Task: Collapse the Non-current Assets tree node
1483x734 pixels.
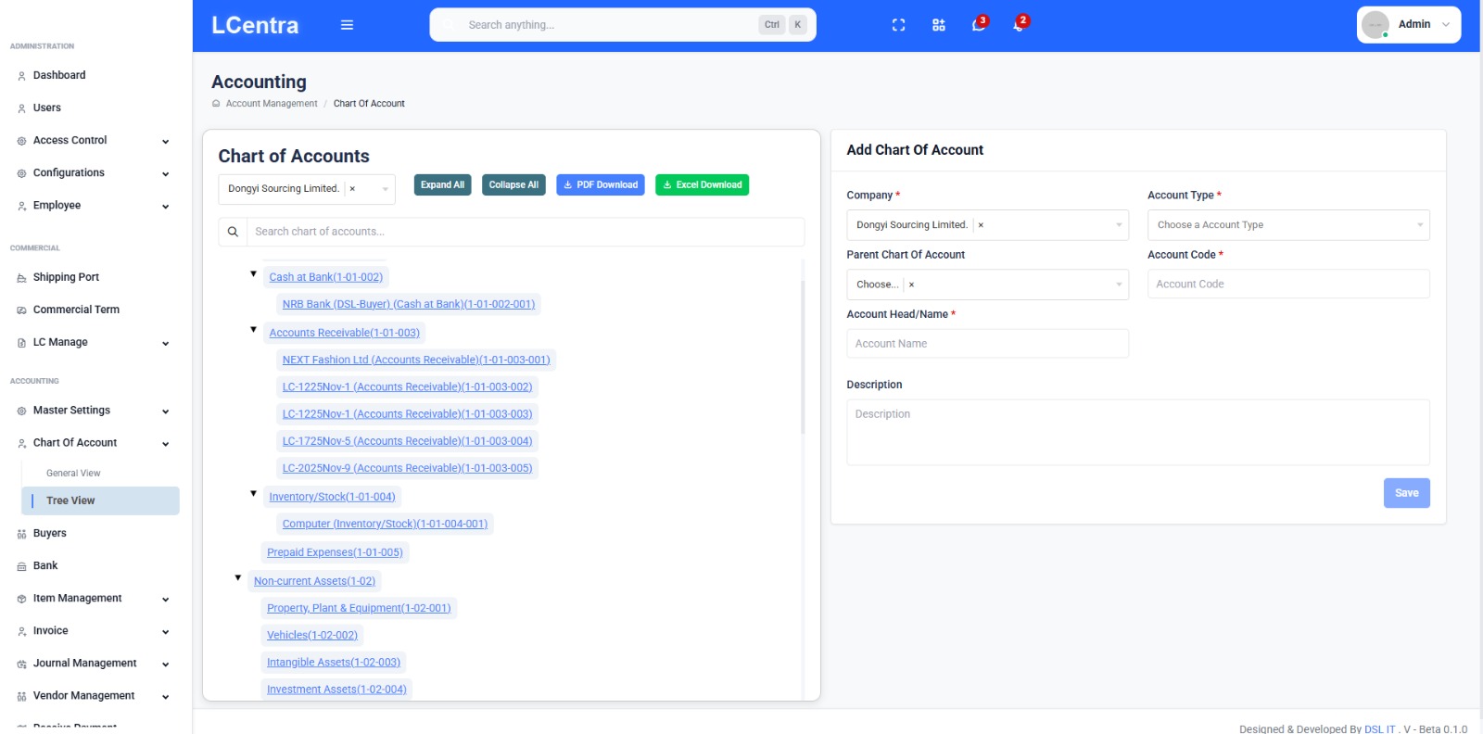Action: pyautogui.click(x=238, y=578)
